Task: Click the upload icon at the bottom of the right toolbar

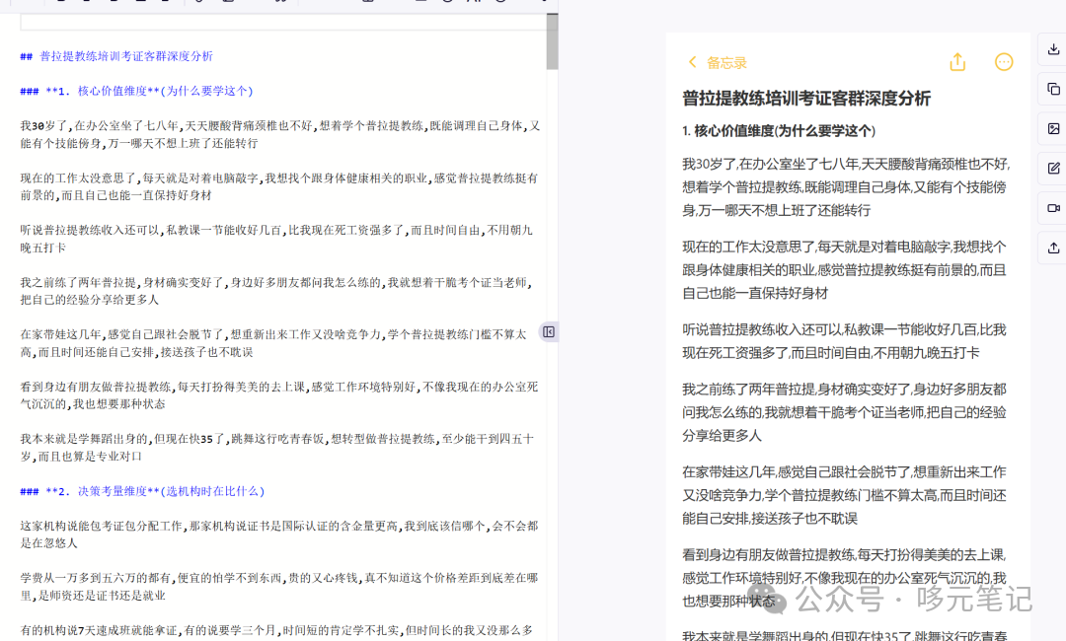Action: coord(1054,248)
